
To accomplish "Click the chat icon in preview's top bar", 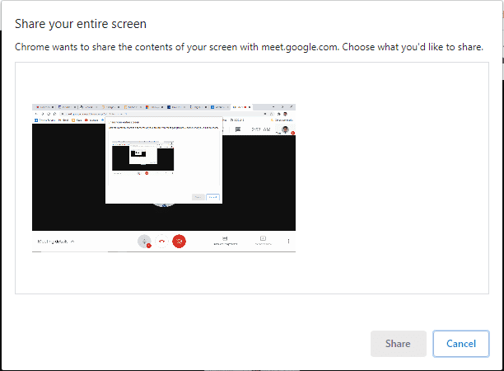I will click(x=238, y=129).
